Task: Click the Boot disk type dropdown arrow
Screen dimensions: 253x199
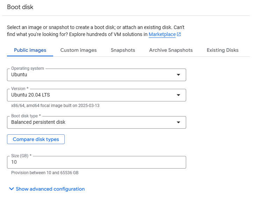Action: coord(178,122)
